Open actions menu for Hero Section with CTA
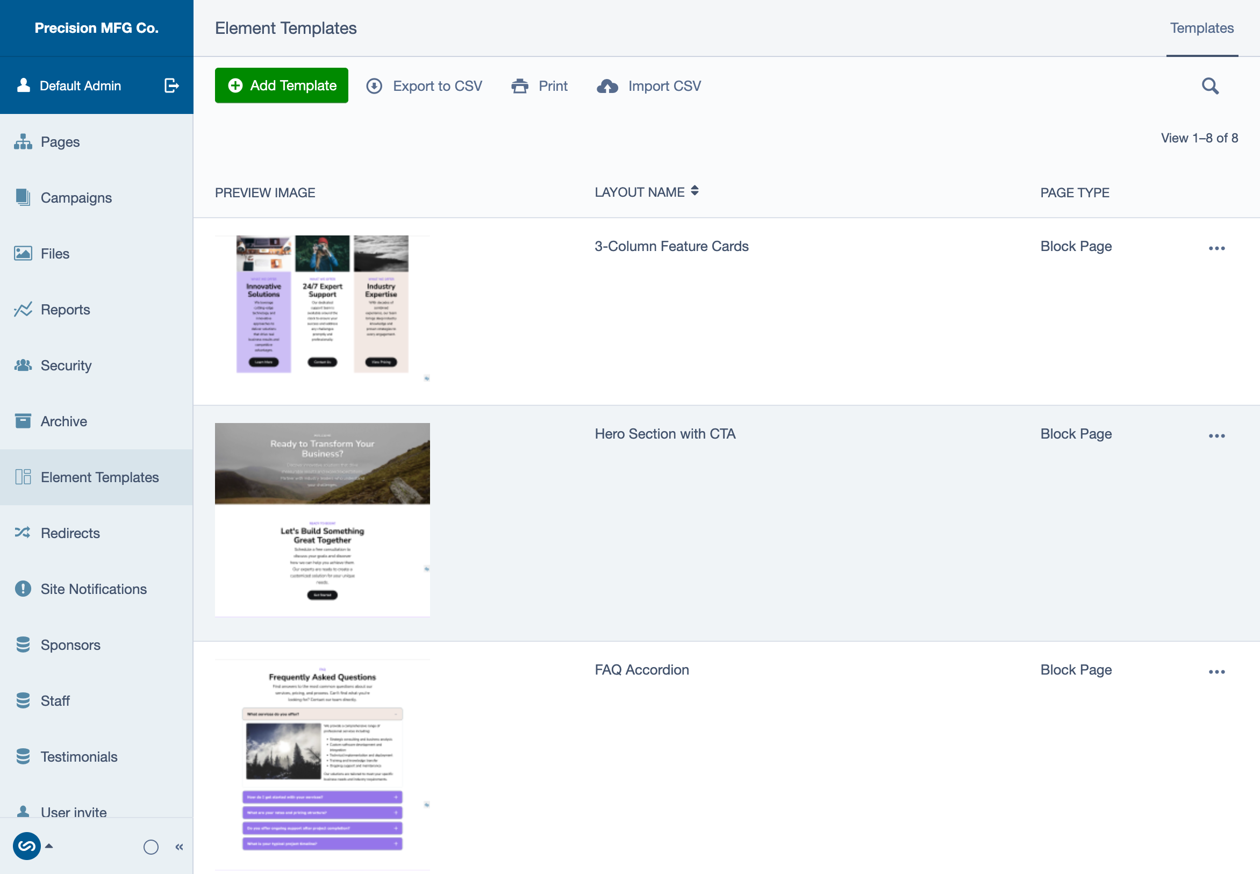This screenshot has width=1260, height=874. pyautogui.click(x=1217, y=436)
